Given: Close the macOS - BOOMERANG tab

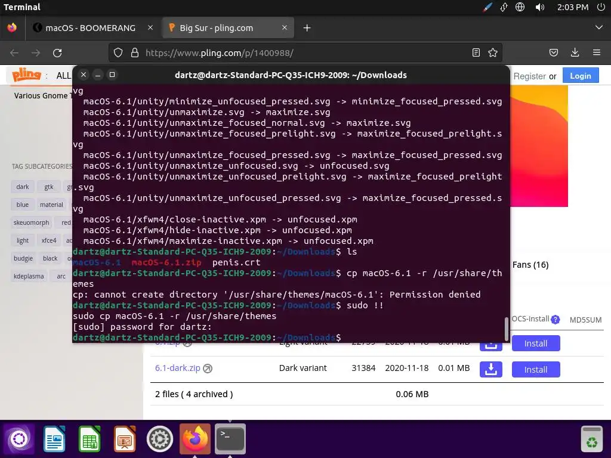Looking at the screenshot, I should pos(150,27).
